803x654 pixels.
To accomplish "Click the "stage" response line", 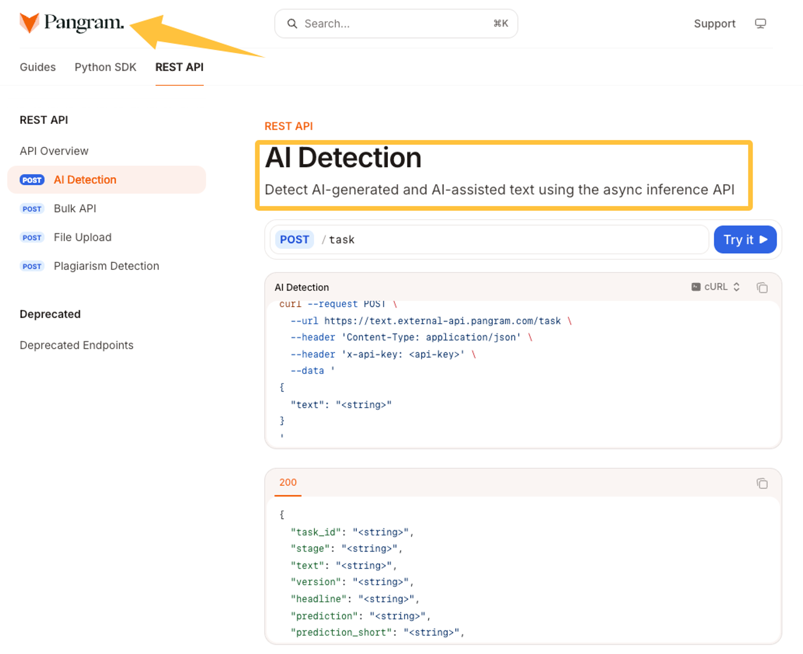I will [346, 549].
